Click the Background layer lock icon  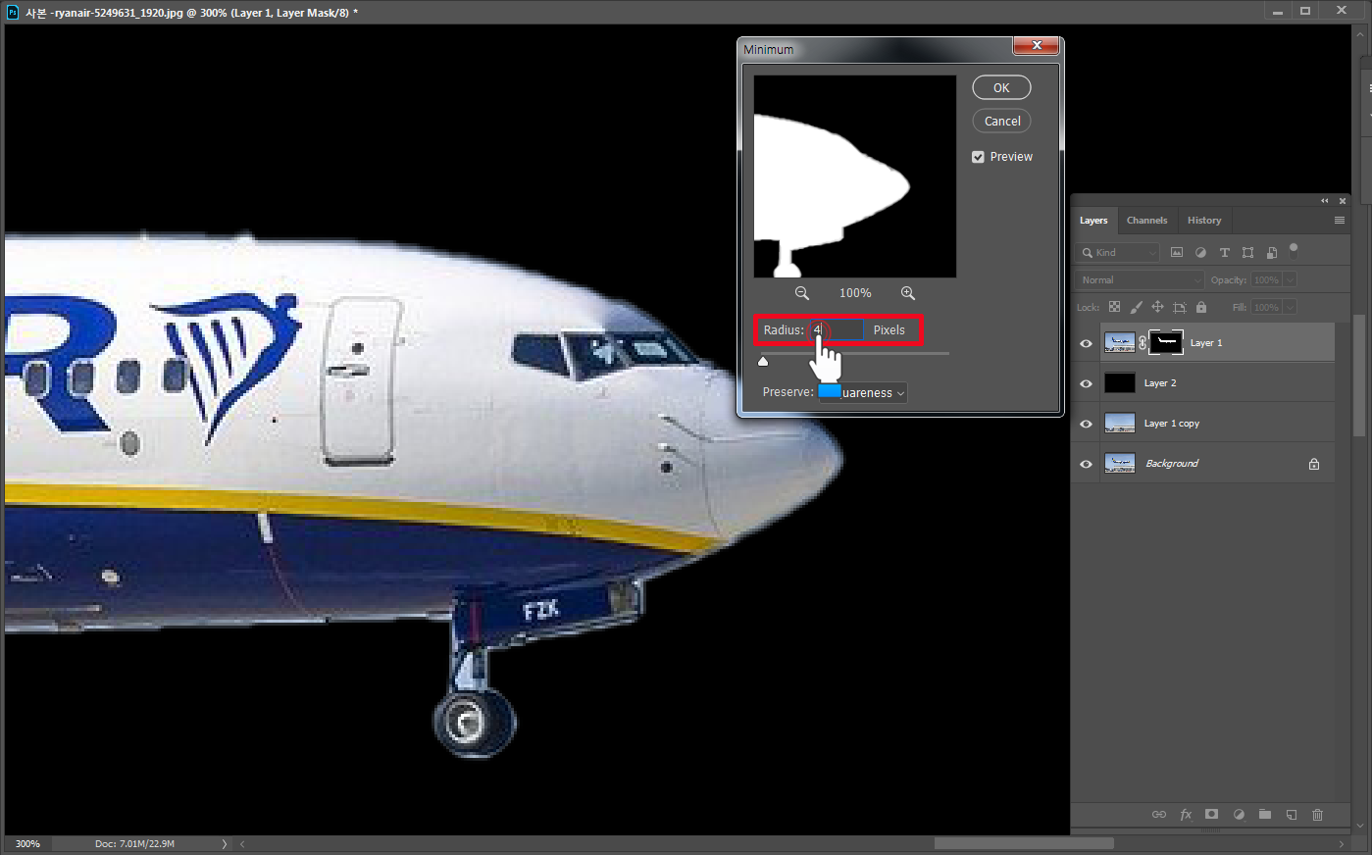click(1314, 464)
